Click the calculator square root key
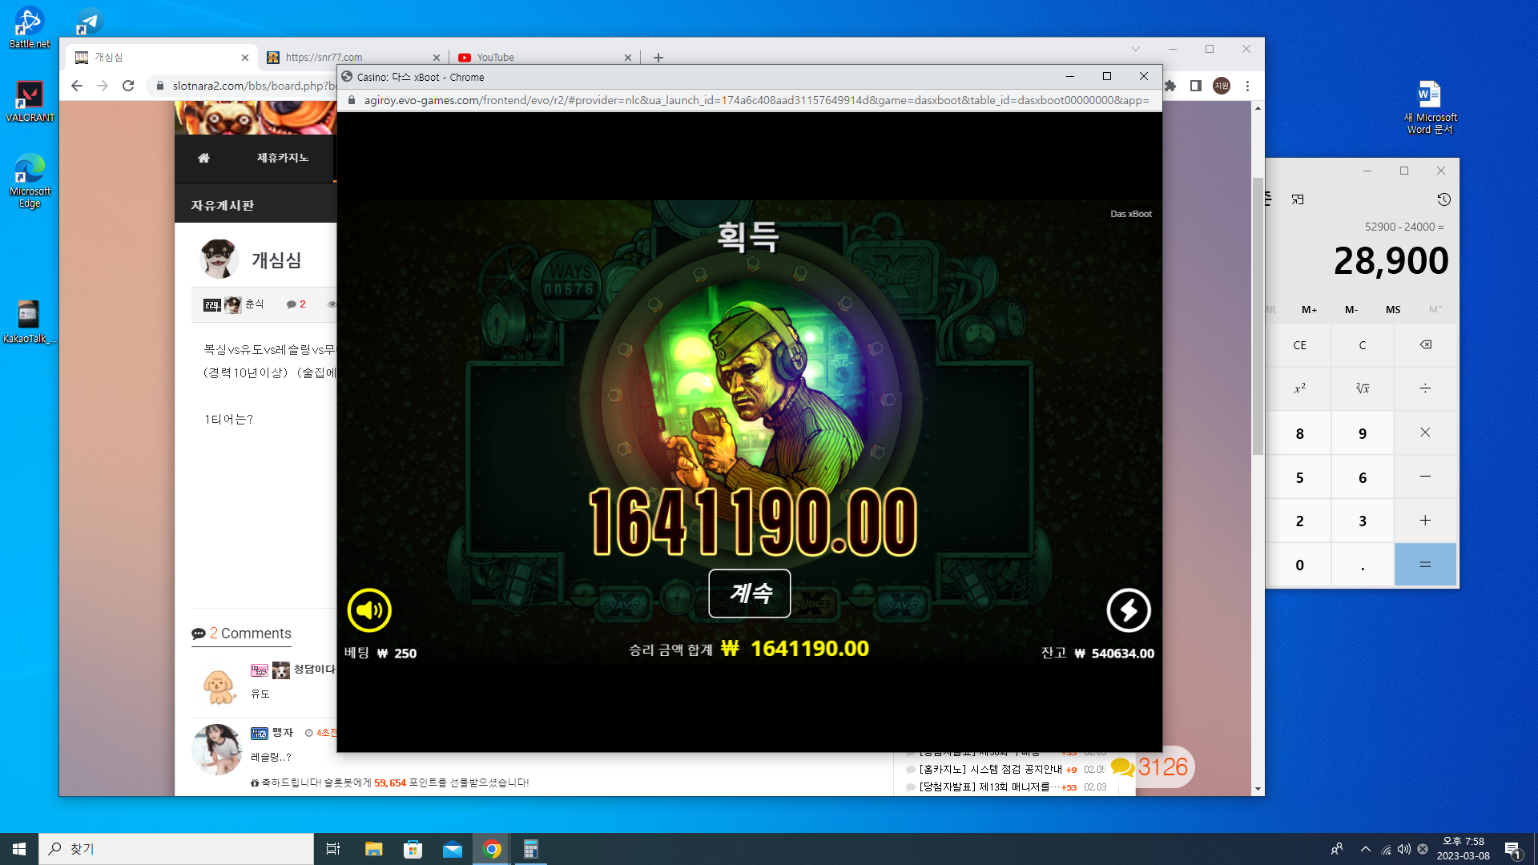 (x=1363, y=388)
